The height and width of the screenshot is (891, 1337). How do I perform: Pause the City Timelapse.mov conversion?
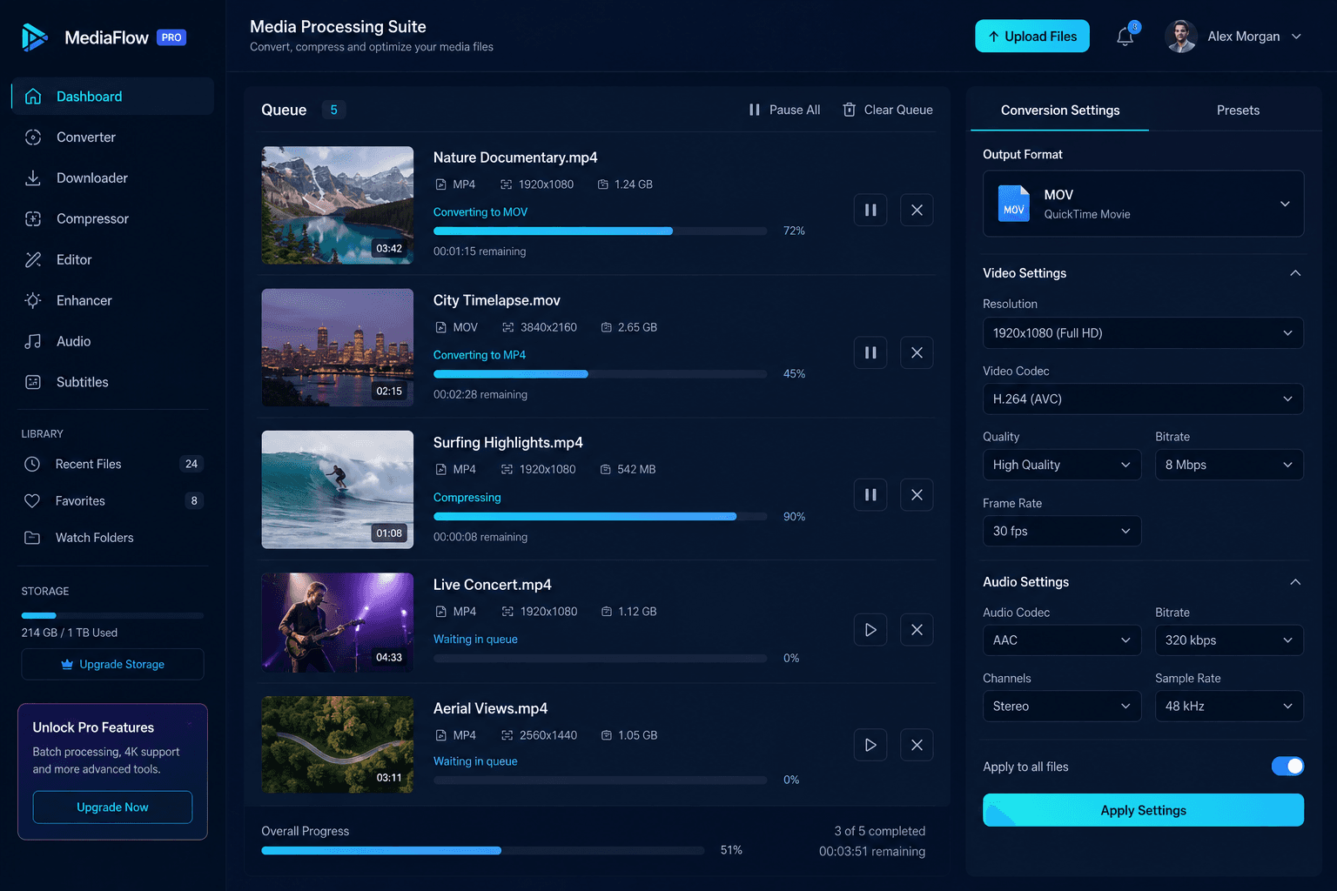[870, 352]
